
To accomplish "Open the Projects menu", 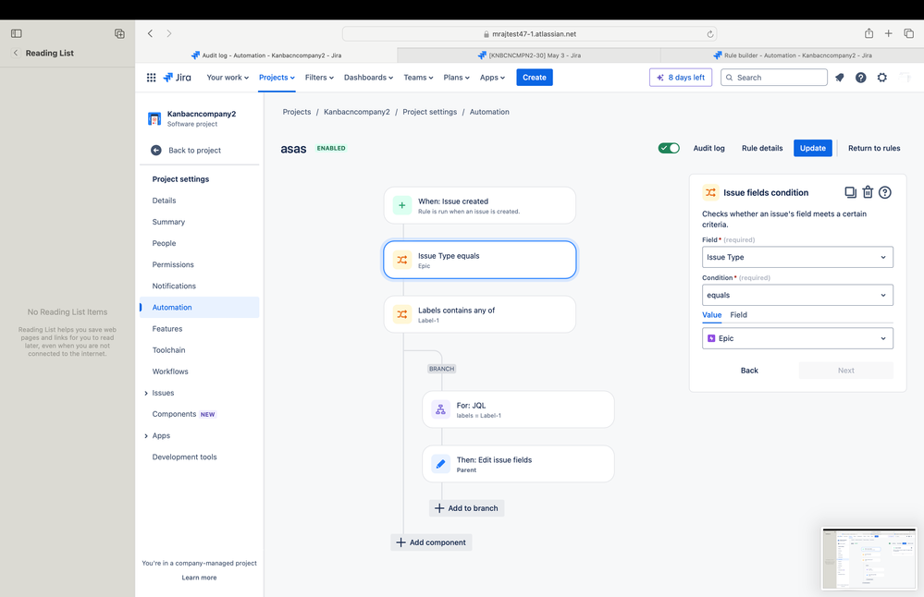I will point(276,78).
